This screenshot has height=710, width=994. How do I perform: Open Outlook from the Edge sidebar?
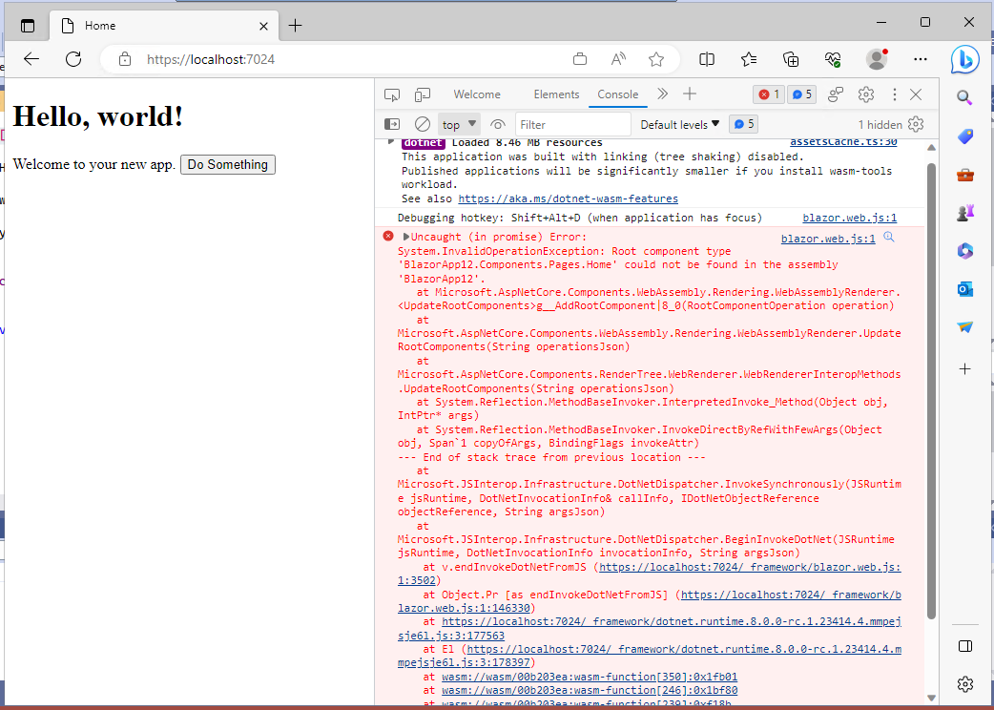click(964, 288)
